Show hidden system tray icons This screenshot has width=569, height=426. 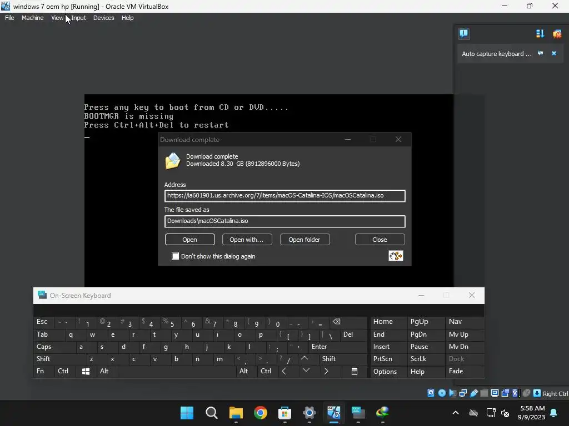tap(456, 413)
